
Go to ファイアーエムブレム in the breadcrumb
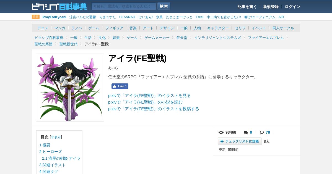pyautogui.click(x=266, y=38)
